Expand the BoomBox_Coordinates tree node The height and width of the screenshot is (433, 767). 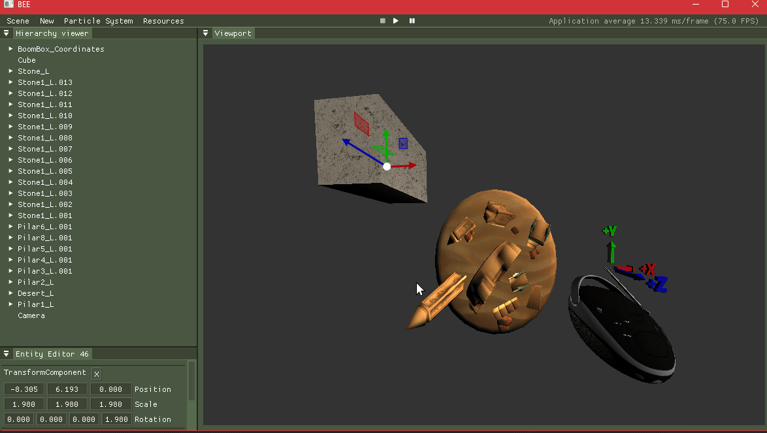click(10, 49)
